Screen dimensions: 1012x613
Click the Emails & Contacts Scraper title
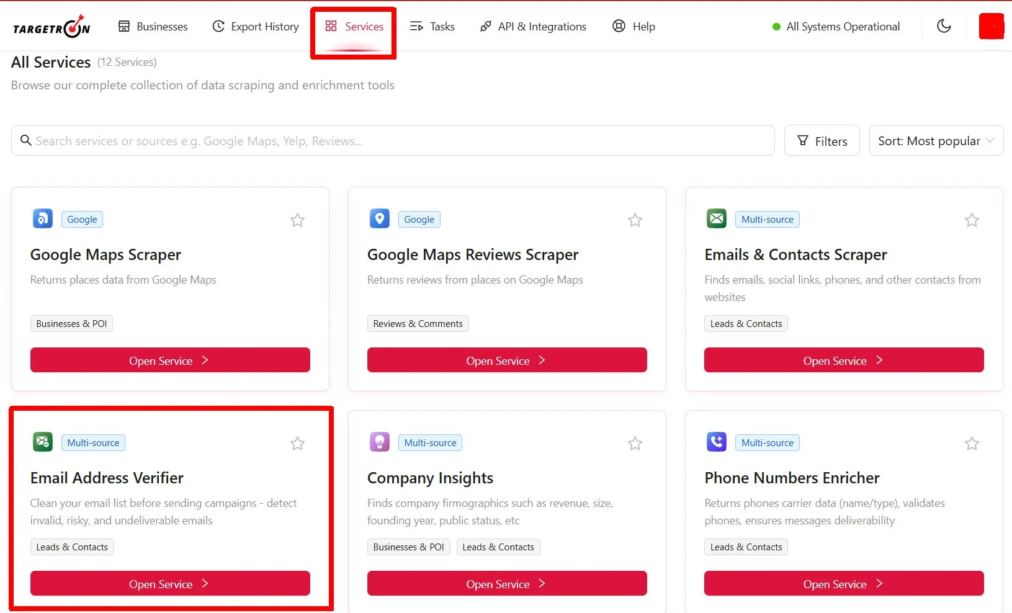tap(795, 255)
